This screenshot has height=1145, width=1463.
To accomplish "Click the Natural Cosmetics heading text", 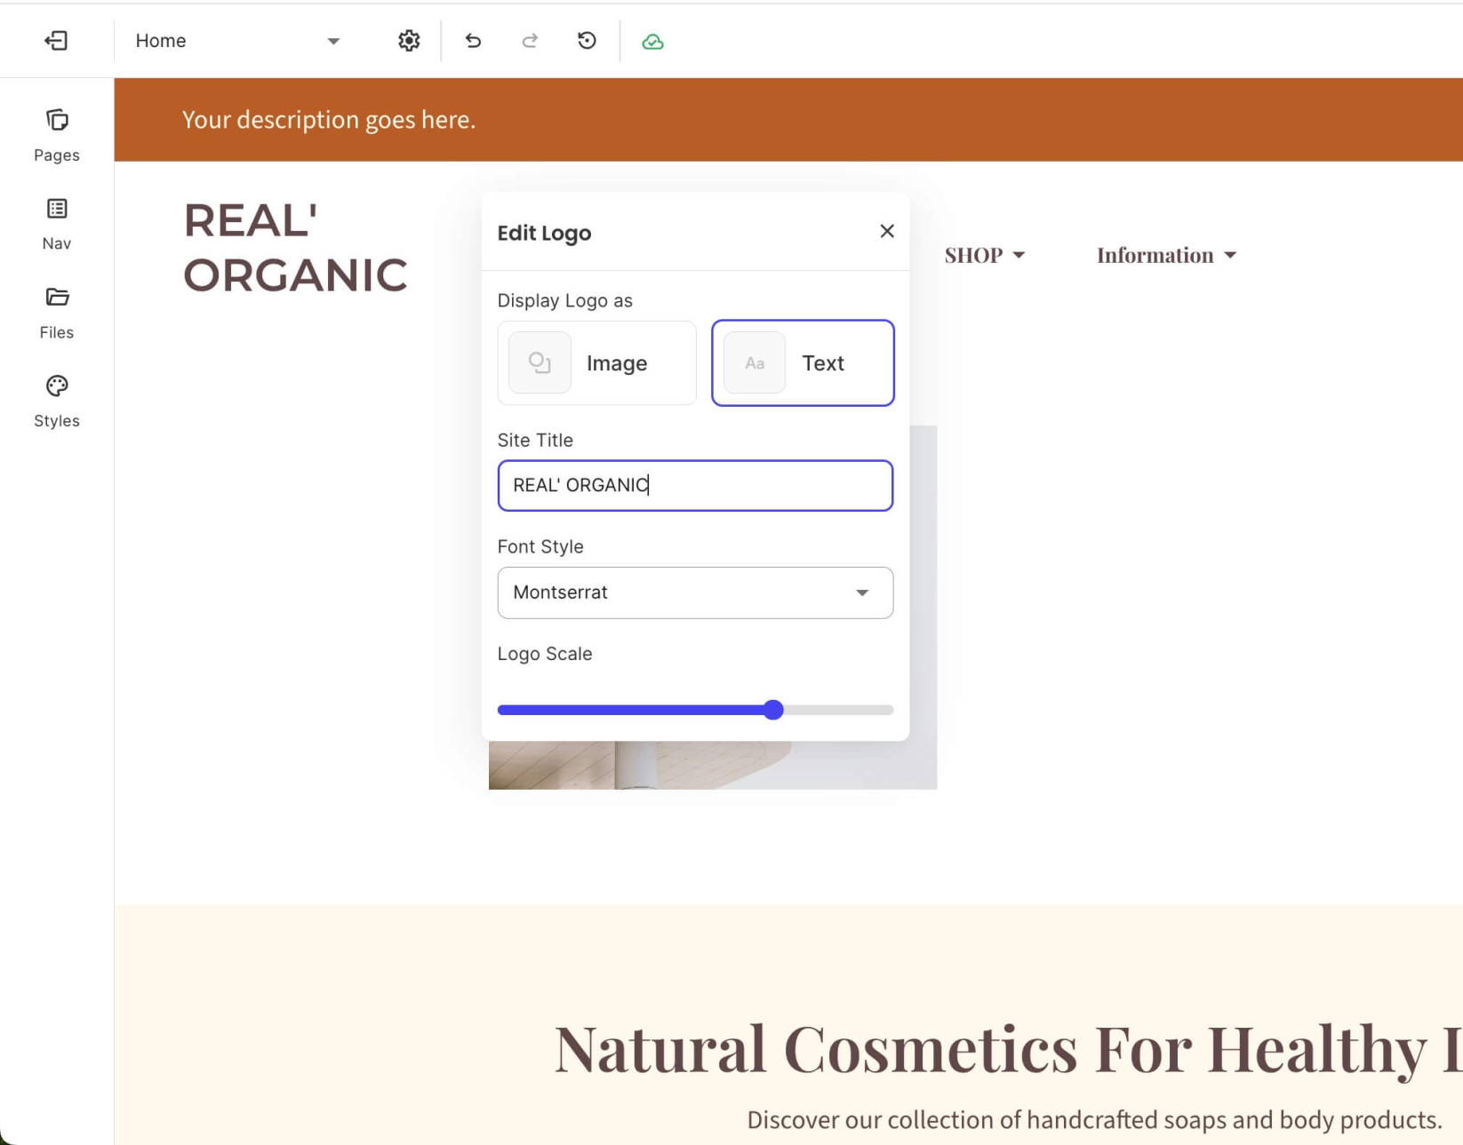I will (x=1008, y=1049).
